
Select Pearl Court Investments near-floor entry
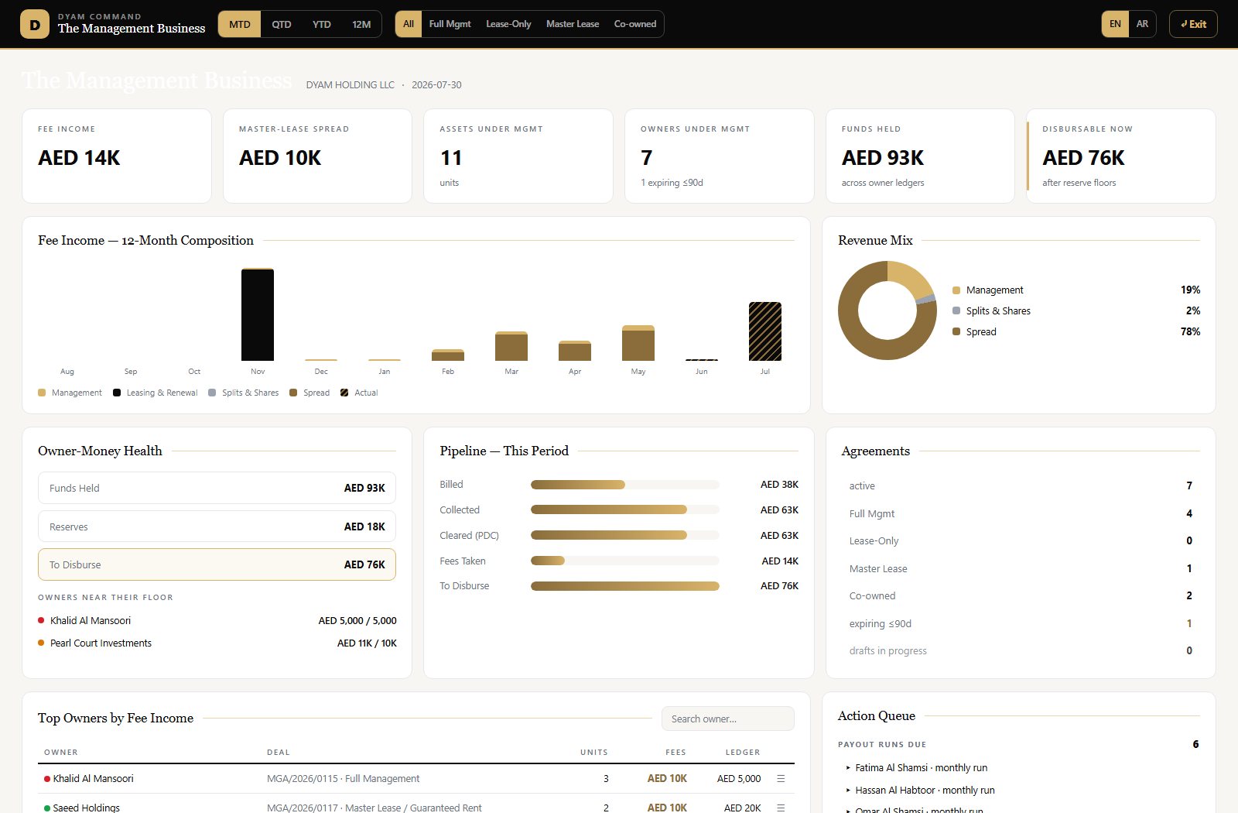[x=217, y=643]
